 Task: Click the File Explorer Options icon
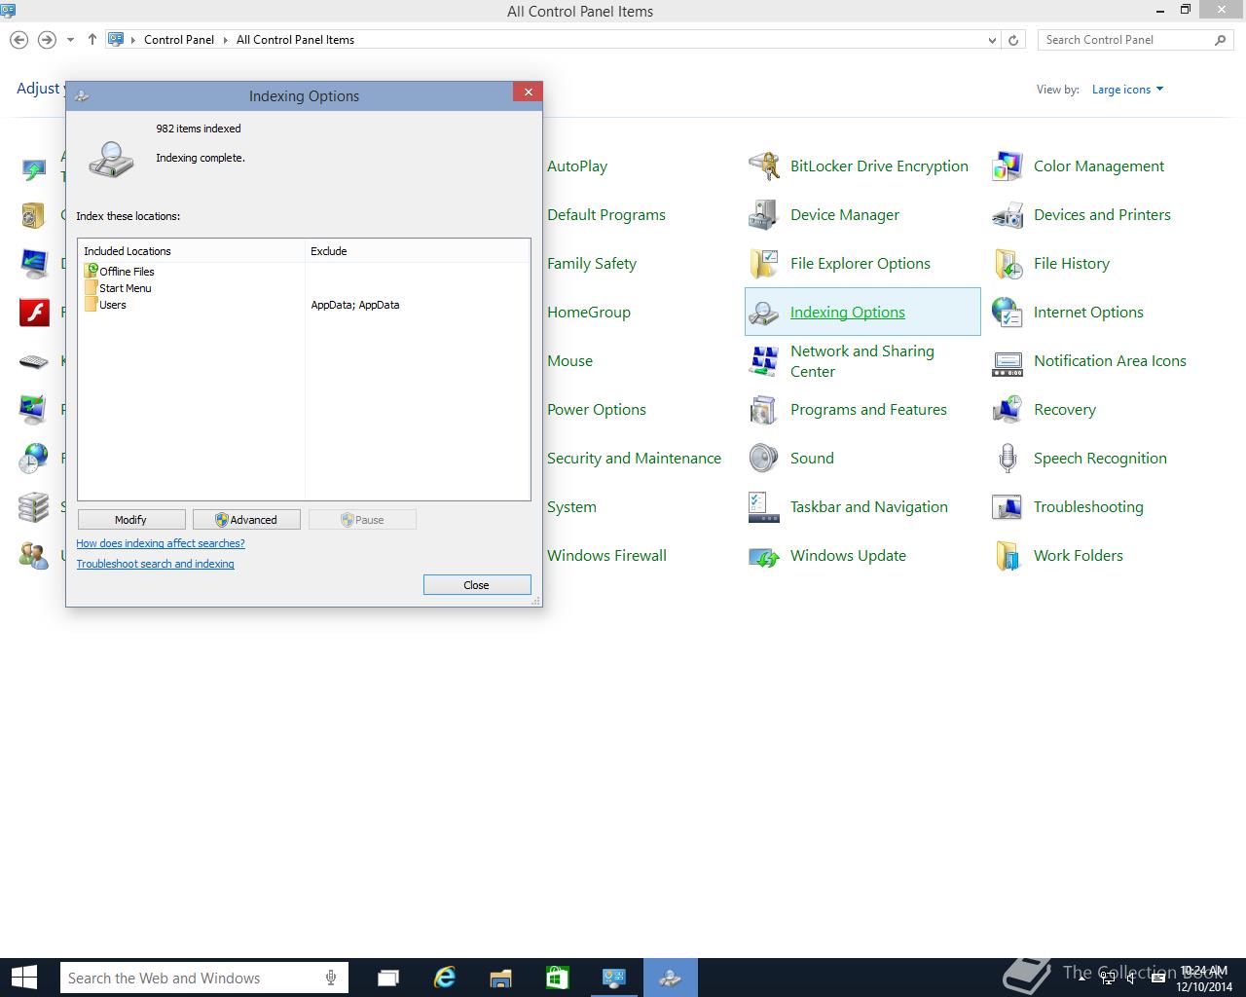click(764, 264)
